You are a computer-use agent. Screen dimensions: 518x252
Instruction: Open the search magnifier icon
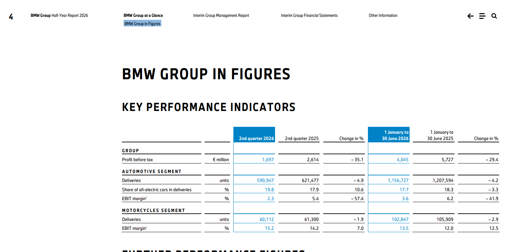494,16
